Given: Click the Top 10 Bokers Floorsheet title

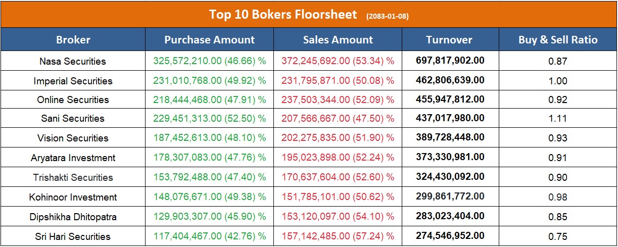Looking at the screenshot, I should 283,14.
